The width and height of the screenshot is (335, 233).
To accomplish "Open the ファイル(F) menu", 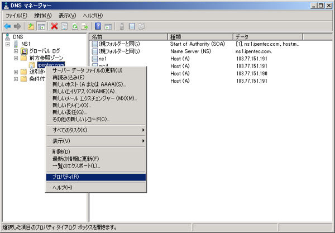I will pyautogui.click(x=16, y=16).
